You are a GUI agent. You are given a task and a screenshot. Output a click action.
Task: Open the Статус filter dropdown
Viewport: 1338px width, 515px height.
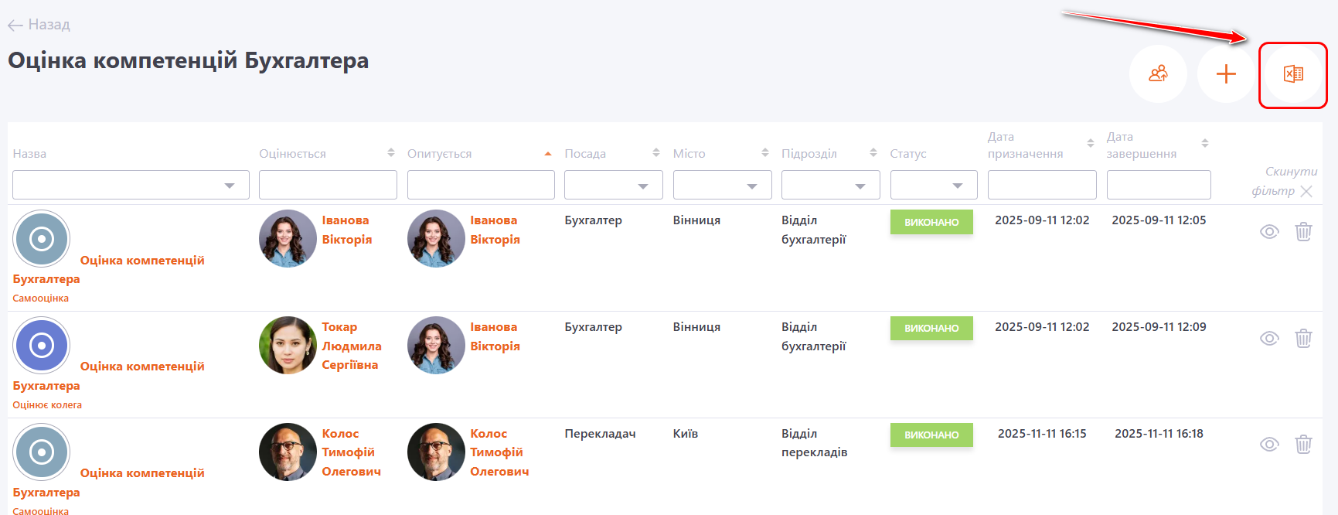(x=933, y=186)
